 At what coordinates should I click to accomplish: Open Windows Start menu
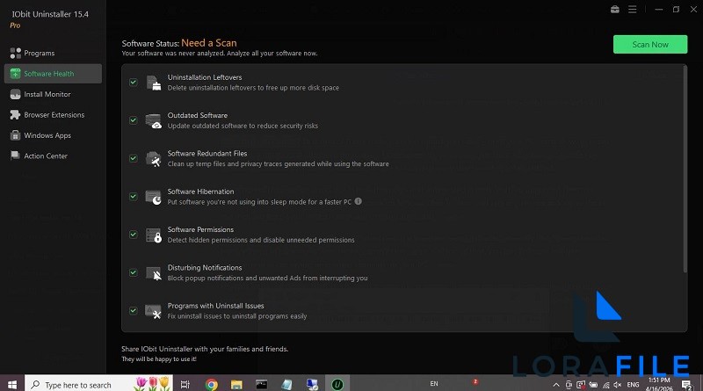pos(12,384)
